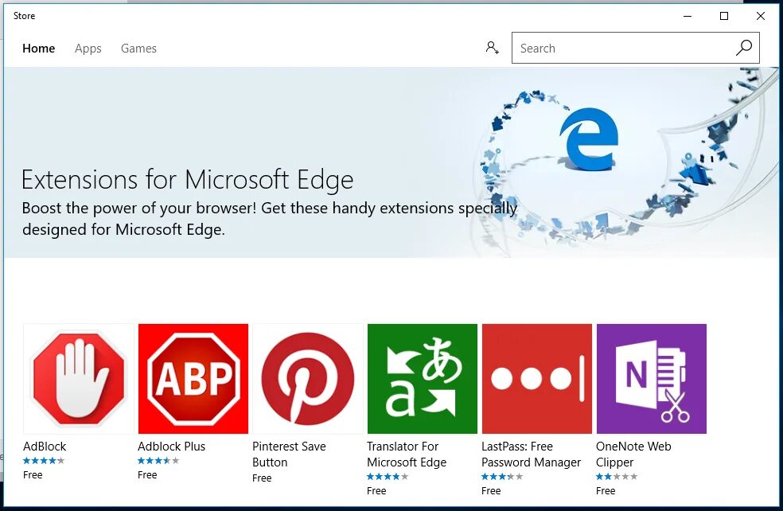Minimize the Store window
The height and width of the screenshot is (511, 783).
pos(688,16)
